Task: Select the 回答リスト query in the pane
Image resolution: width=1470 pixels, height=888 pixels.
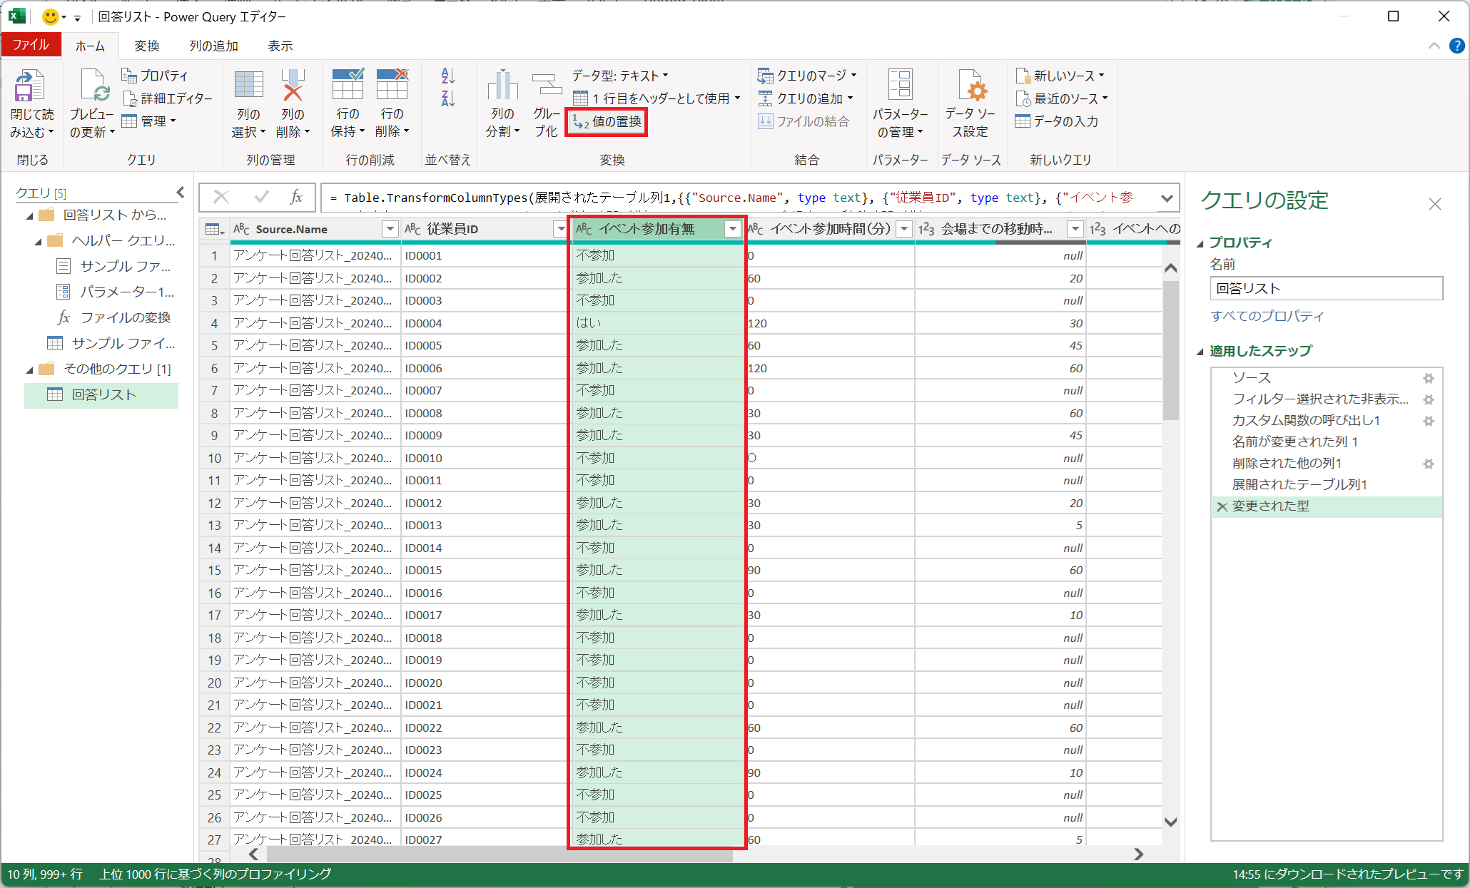Action: 101,395
